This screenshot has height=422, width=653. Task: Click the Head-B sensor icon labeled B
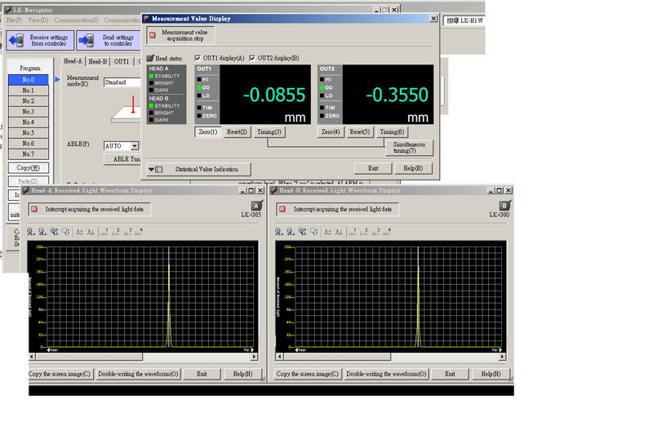coord(504,206)
